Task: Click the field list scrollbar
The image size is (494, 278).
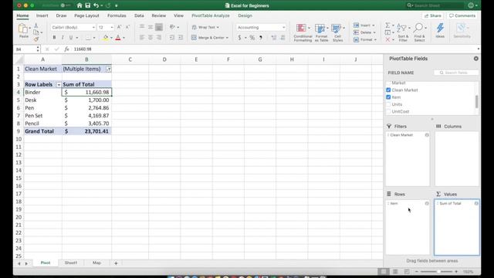Action: [x=476, y=102]
